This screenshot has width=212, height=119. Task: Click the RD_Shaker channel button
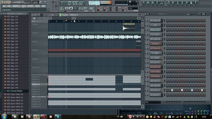[155, 58]
